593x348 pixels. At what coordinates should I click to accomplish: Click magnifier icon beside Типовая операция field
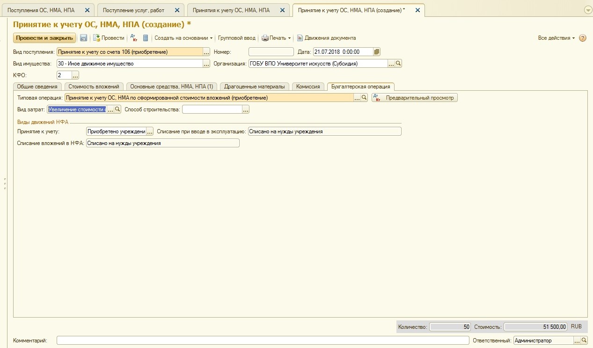tap(364, 98)
